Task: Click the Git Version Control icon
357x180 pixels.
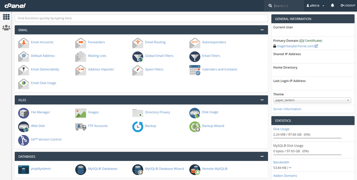Action: (23, 140)
